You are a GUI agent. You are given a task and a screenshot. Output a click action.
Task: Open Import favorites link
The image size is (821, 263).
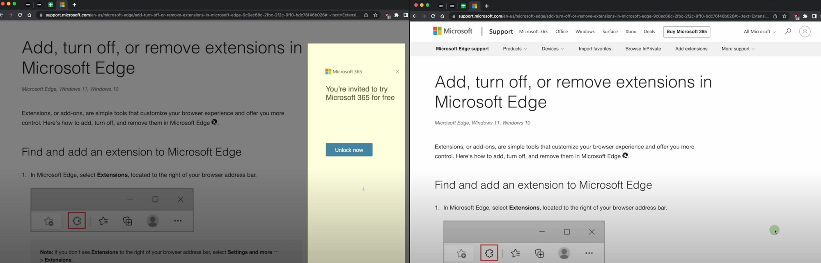595,49
